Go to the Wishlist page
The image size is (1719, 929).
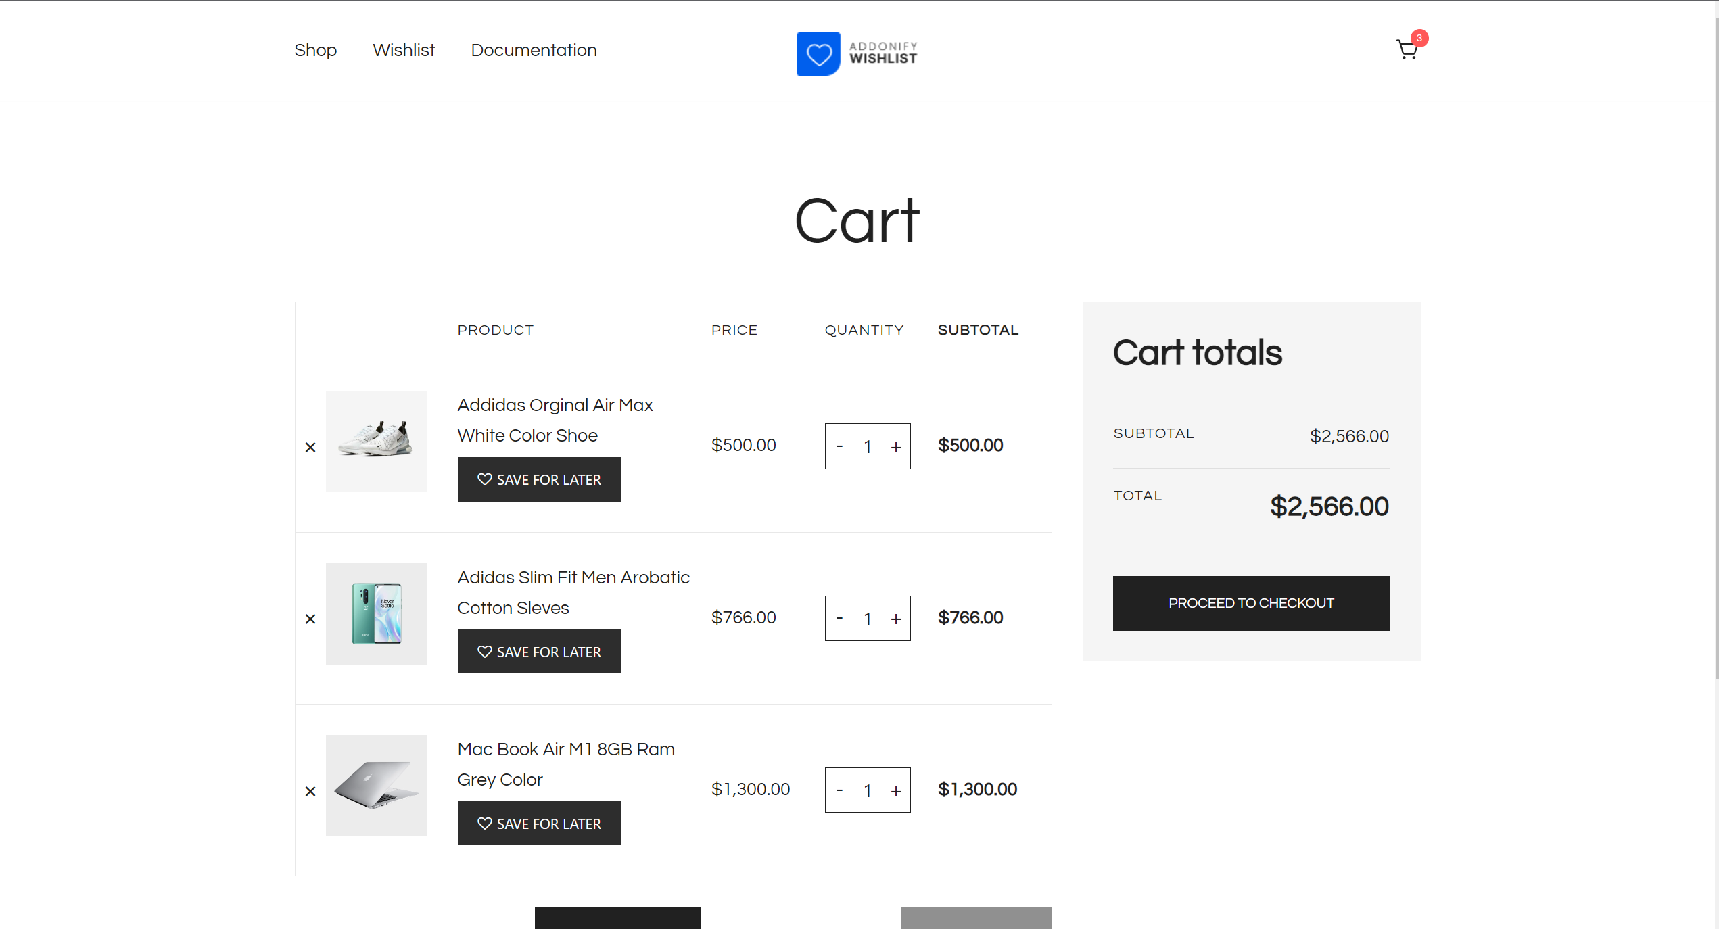(404, 50)
